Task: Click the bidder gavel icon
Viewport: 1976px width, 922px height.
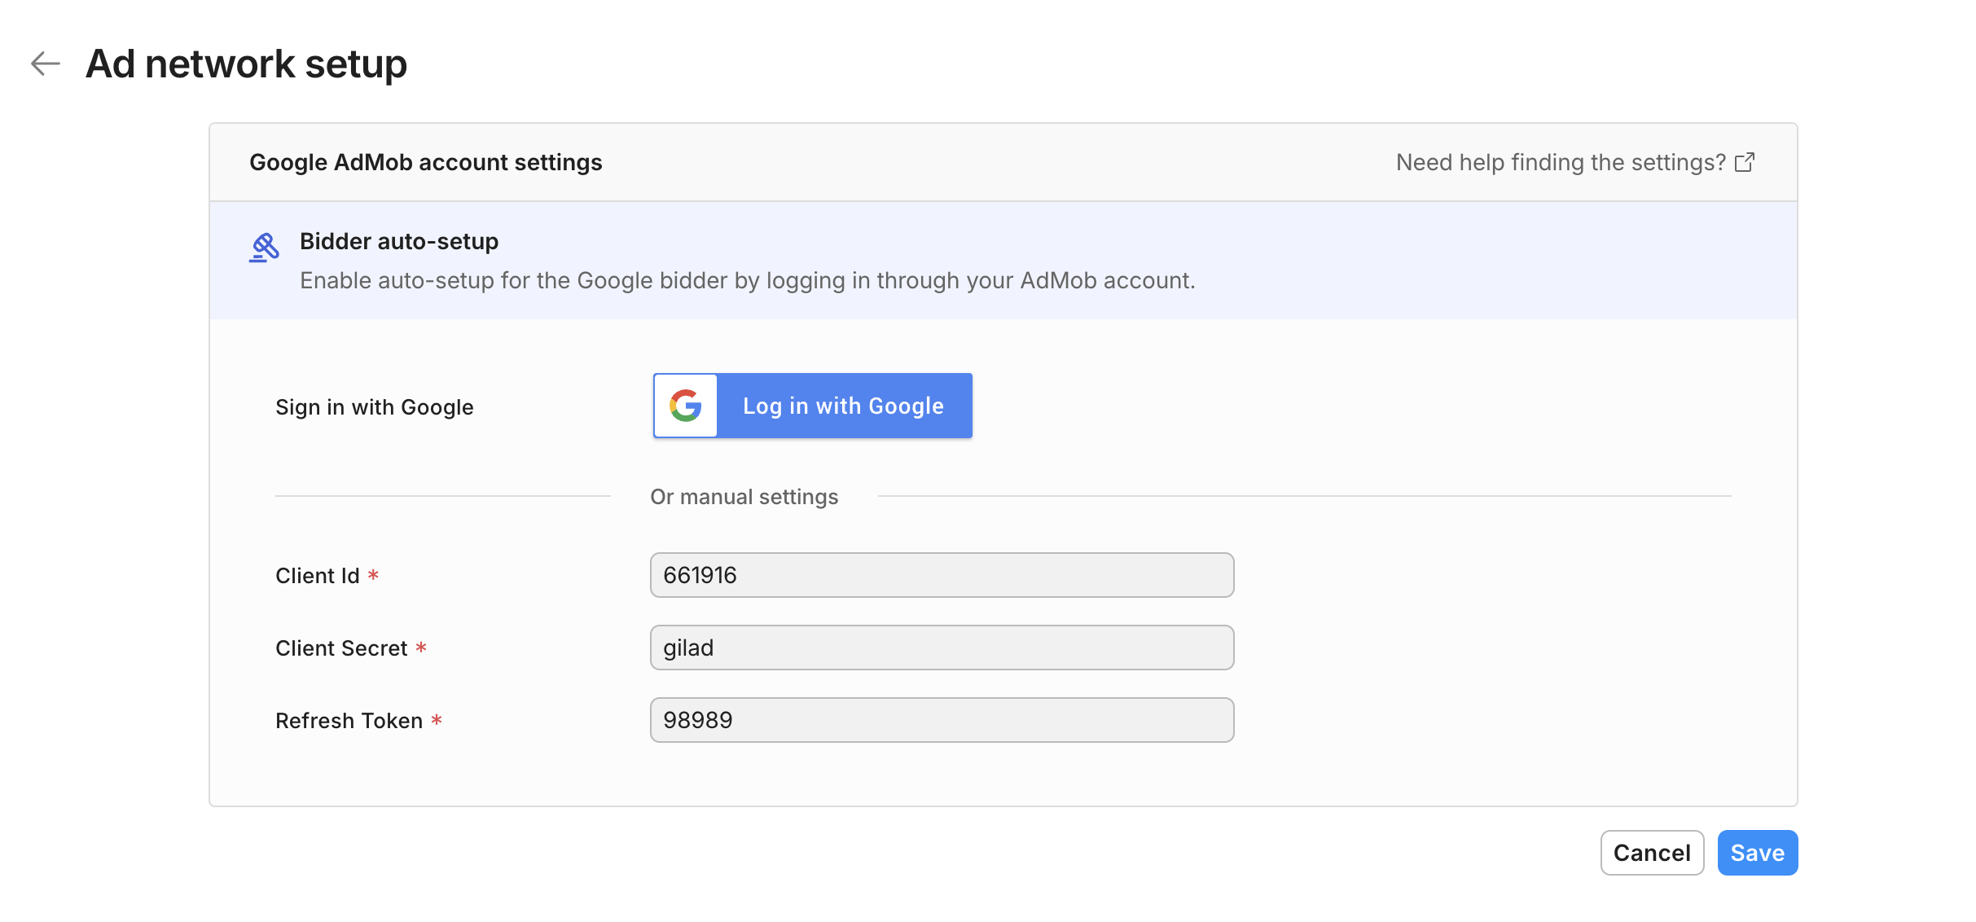Action: pos(264,248)
